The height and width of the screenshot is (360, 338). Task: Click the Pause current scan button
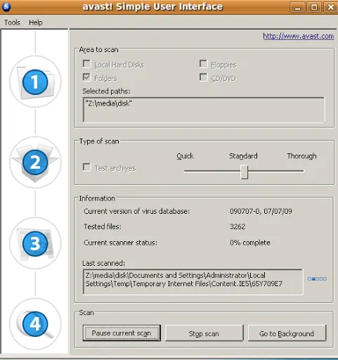click(x=122, y=333)
